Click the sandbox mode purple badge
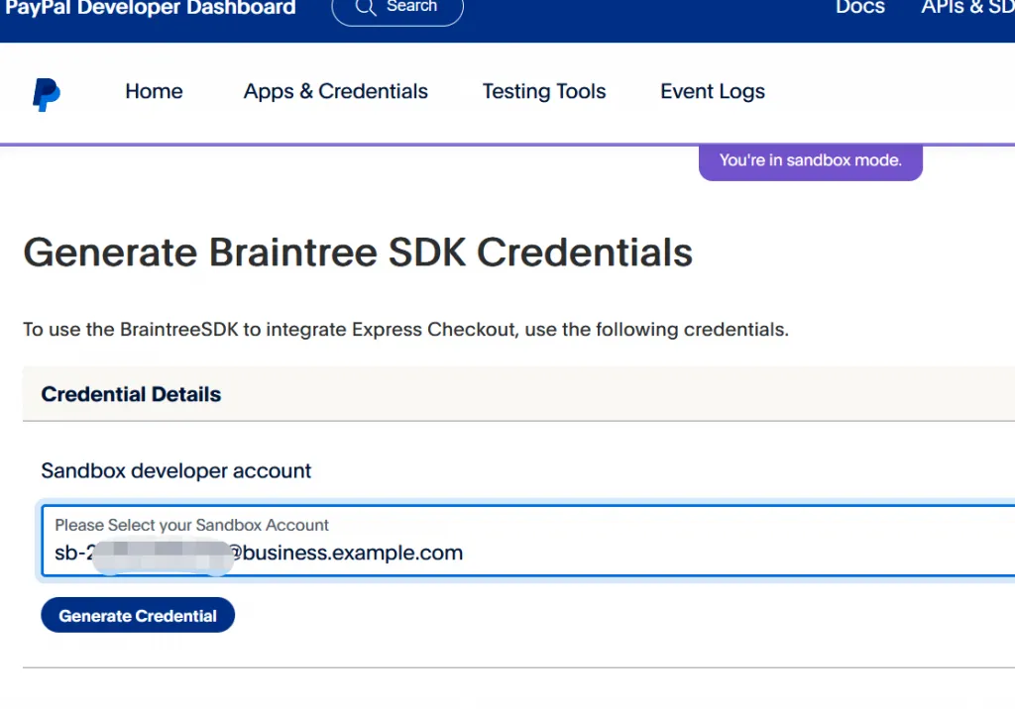The width and height of the screenshot is (1015, 709). [x=810, y=160]
